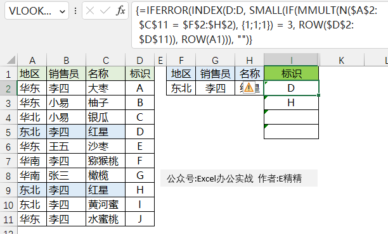This screenshot has height=234, width=388.
Task: Click the fill handle of cell I2
Action: (x=318, y=95)
